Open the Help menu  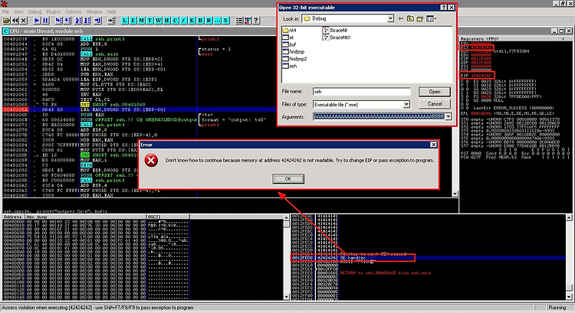click(x=111, y=11)
